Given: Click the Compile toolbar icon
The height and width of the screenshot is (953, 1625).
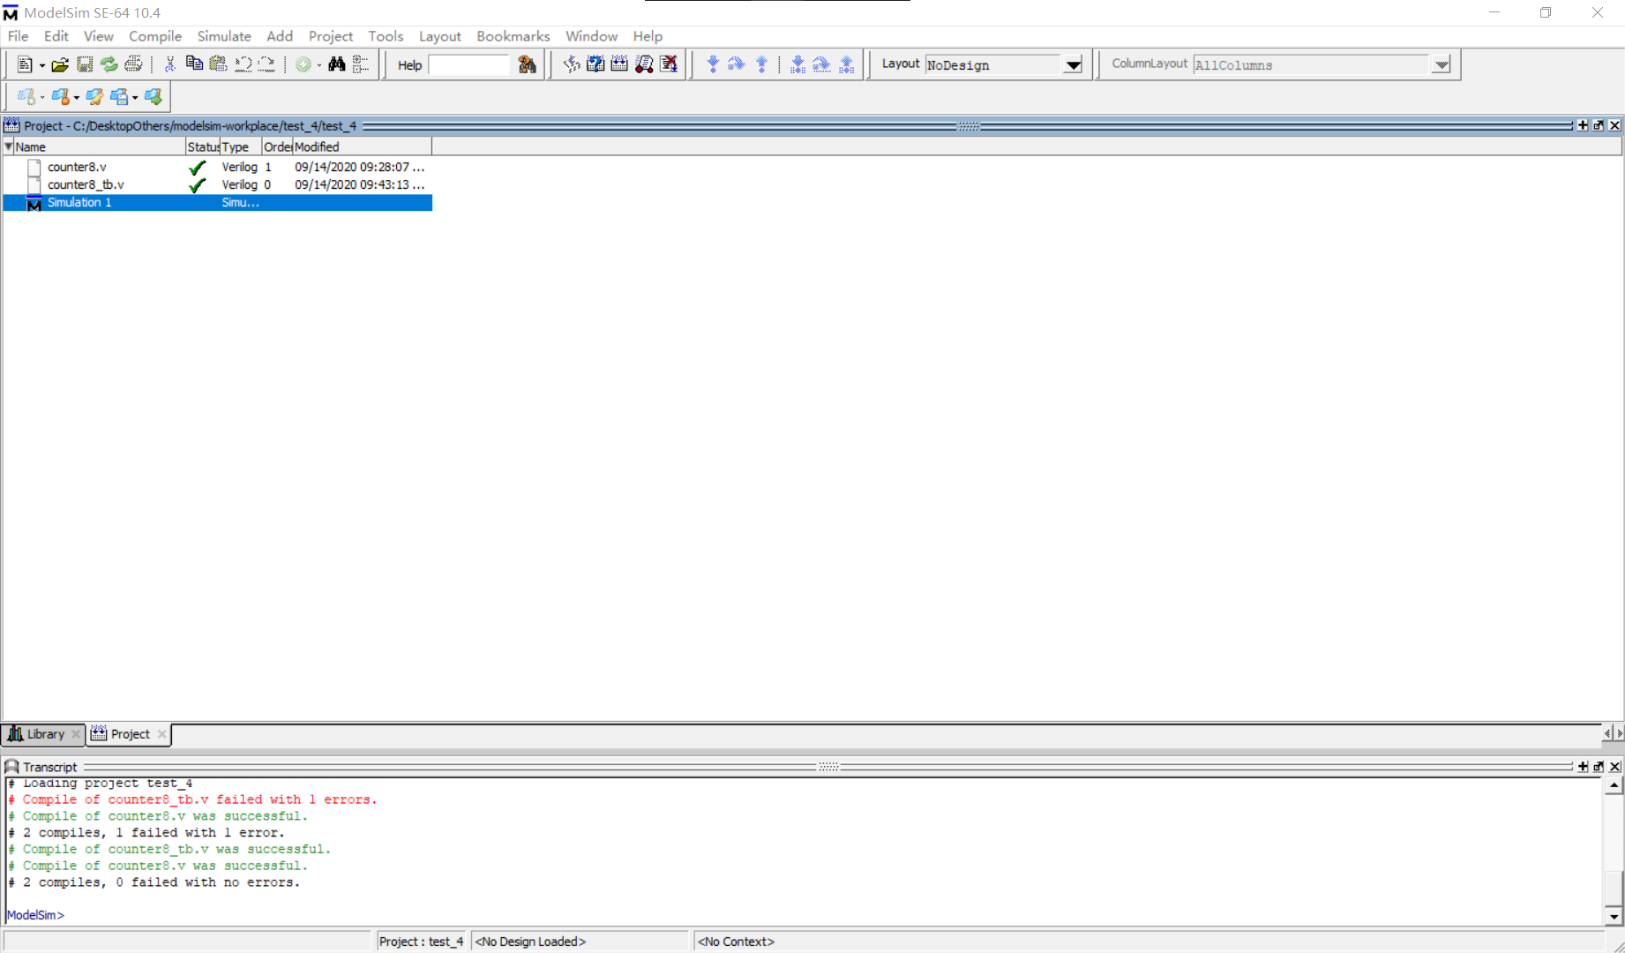Looking at the screenshot, I should pos(572,64).
